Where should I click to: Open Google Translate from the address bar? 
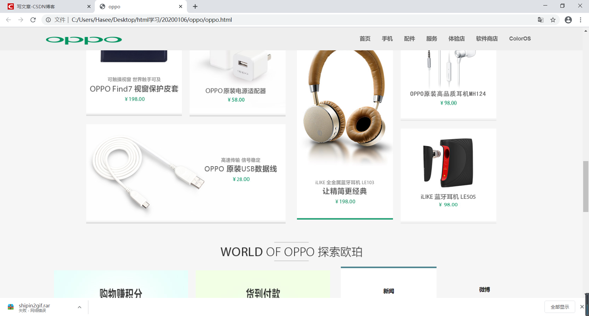tap(541, 20)
